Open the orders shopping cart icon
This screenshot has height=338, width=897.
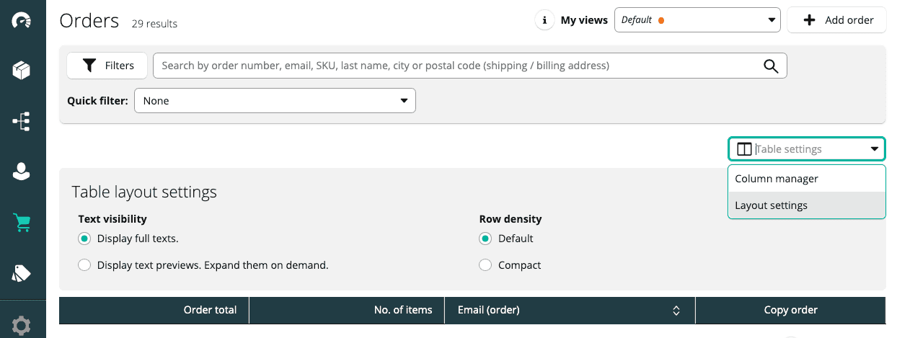(x=21, y=223)
